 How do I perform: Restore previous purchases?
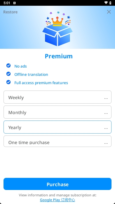tap(11, 12)
